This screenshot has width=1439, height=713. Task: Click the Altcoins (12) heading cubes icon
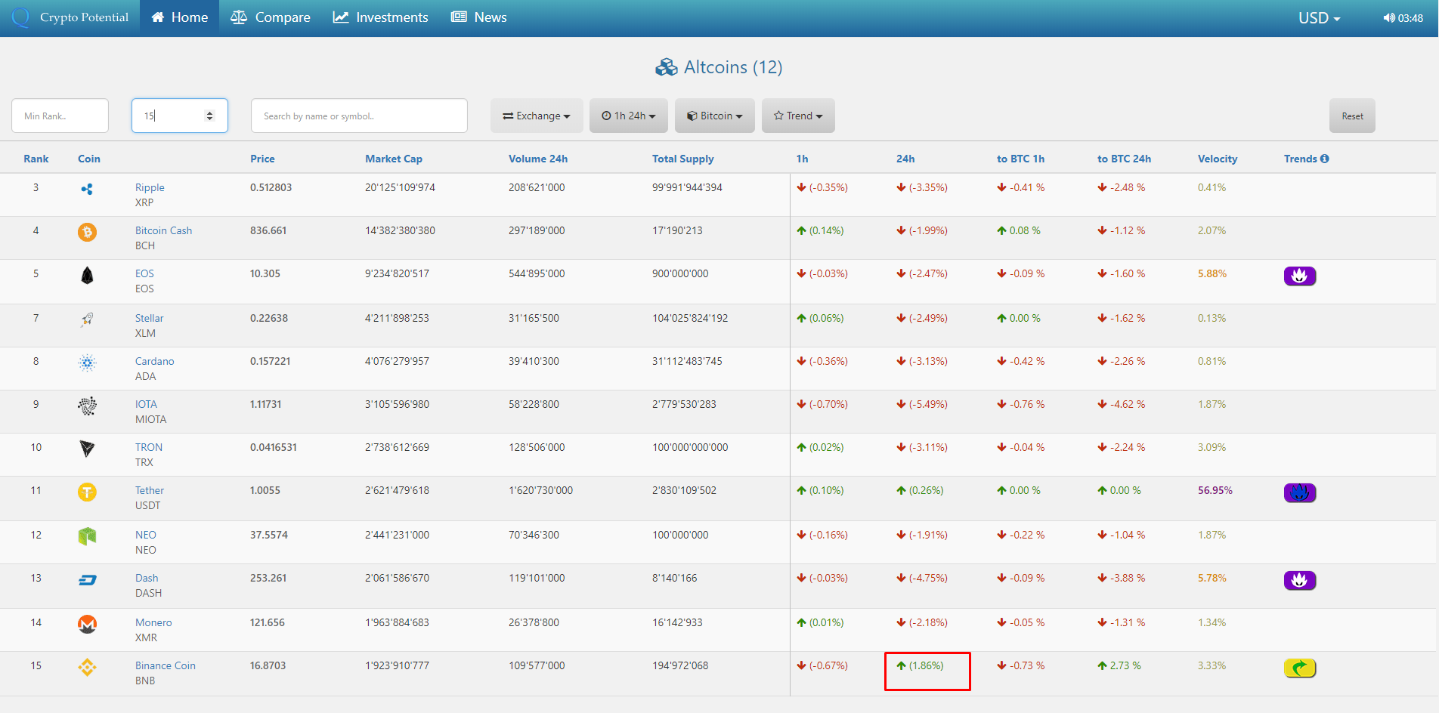(x=667, y=68)
